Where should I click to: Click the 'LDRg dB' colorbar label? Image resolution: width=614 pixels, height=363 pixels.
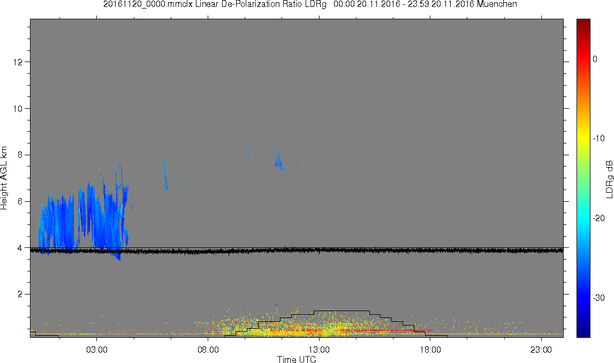pos(609,179)
